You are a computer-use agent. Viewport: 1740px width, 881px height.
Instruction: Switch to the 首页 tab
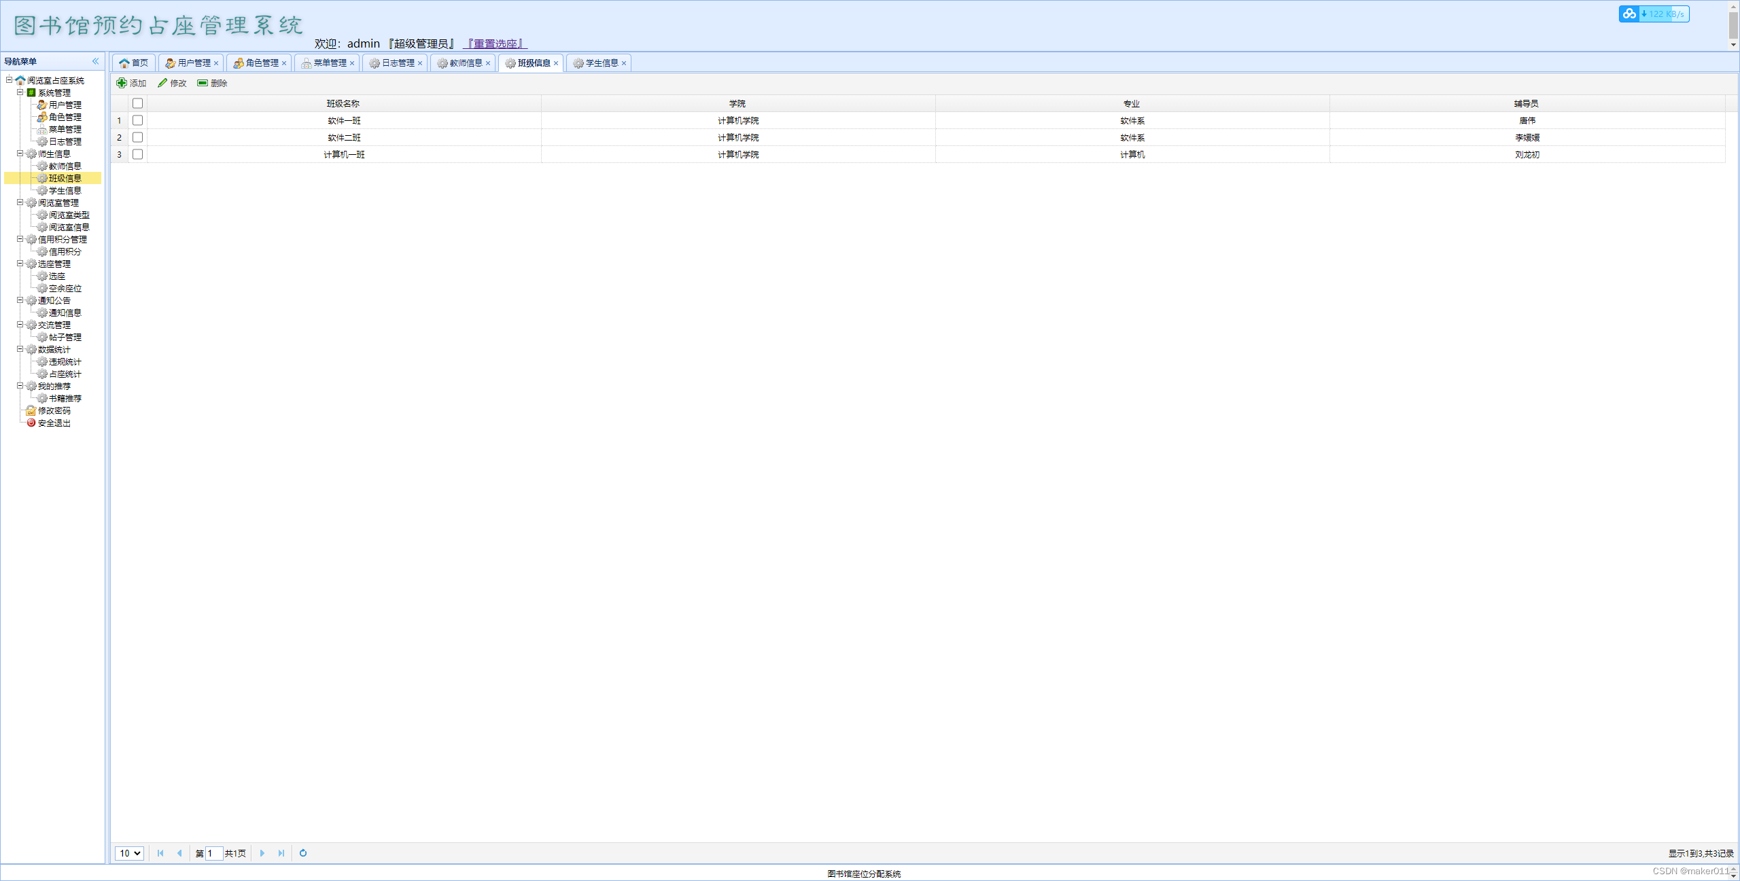[x=133, y=63]
